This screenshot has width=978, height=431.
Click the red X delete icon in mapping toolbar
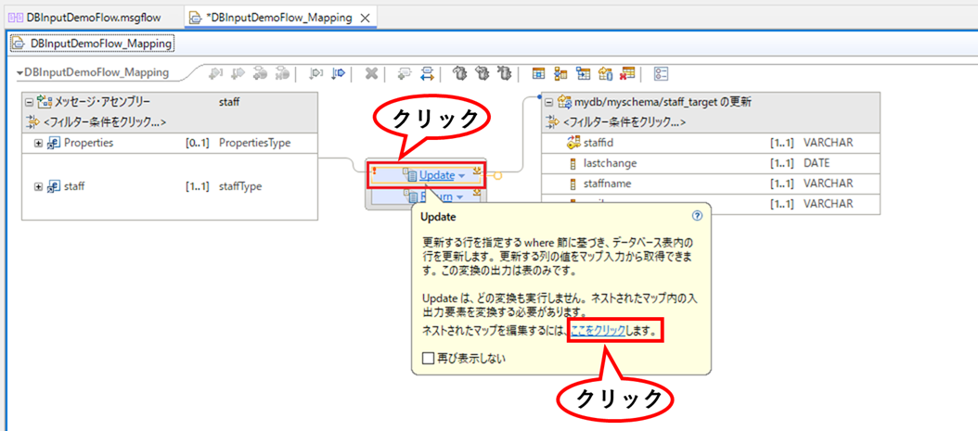pyautogui.click(x=371, y=73)
